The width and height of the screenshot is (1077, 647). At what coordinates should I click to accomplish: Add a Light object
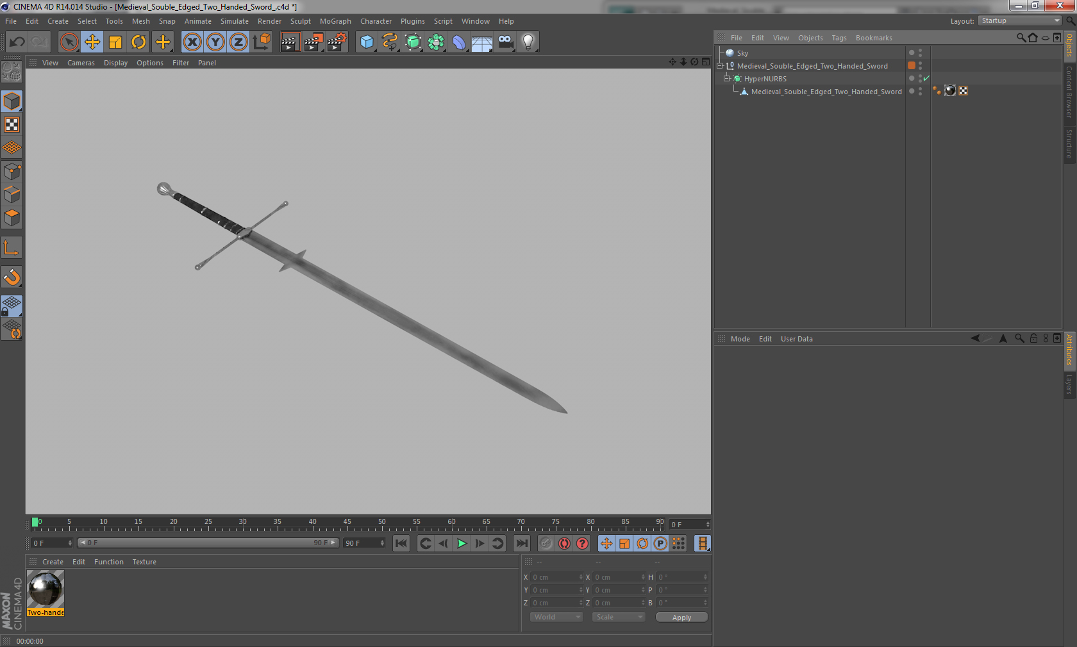click(528, 42)
